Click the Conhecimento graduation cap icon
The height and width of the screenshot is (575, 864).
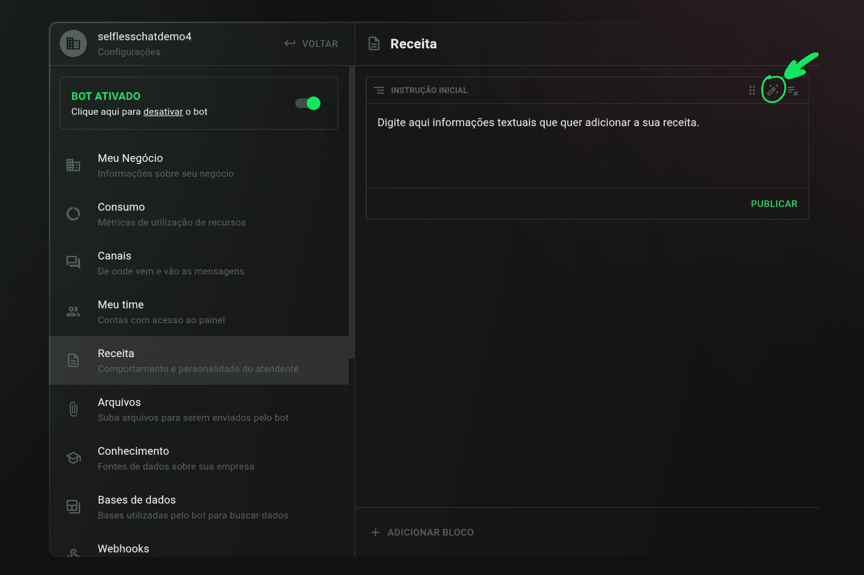click(x=73, y=458)
